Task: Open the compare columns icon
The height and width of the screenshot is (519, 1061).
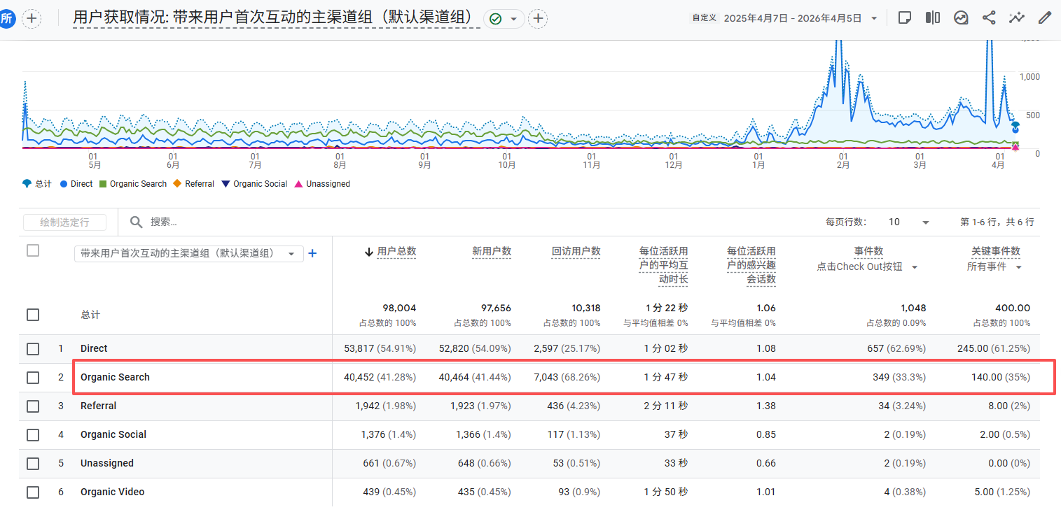Action: click(x=933, y=18)
